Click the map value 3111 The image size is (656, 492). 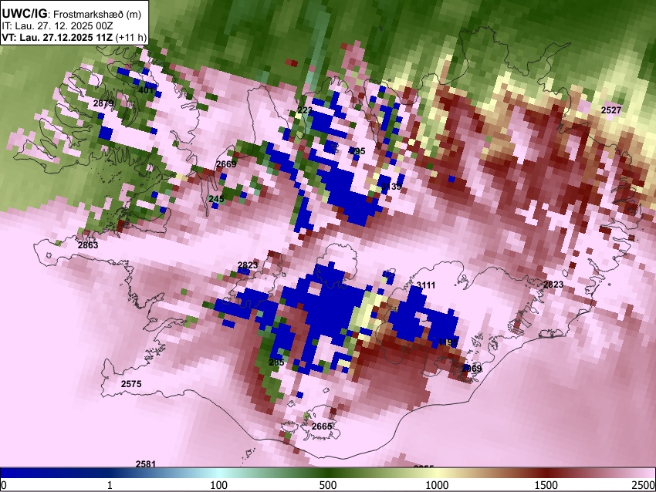[426, 285]
